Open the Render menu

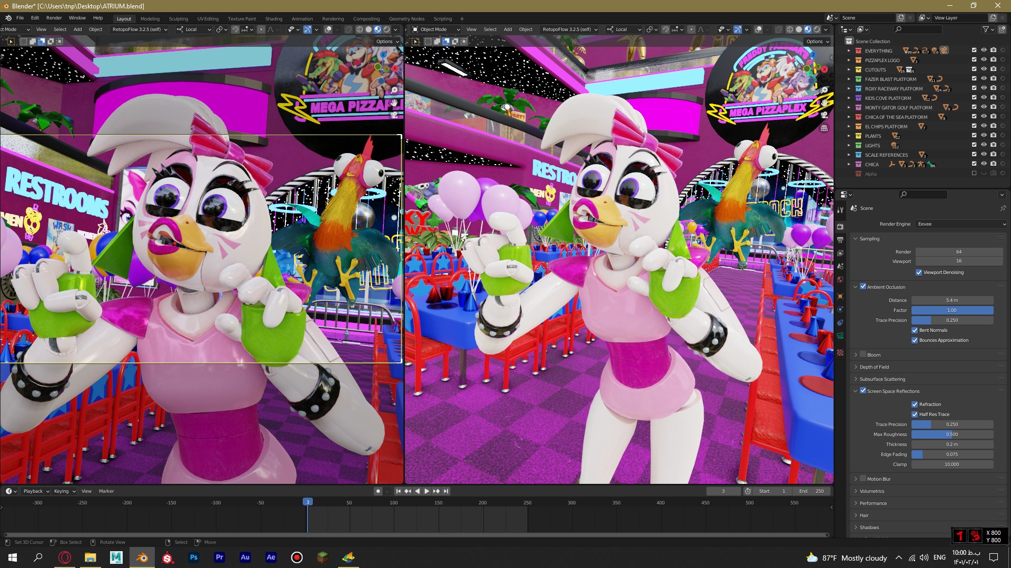pyautogui.click(x=54, y=18)
